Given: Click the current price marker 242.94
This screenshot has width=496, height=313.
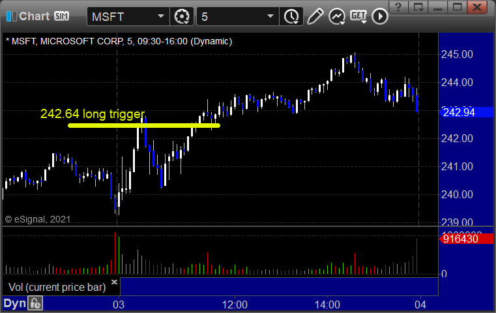Looking at the screenshot, I should click(x=466, y=112).
